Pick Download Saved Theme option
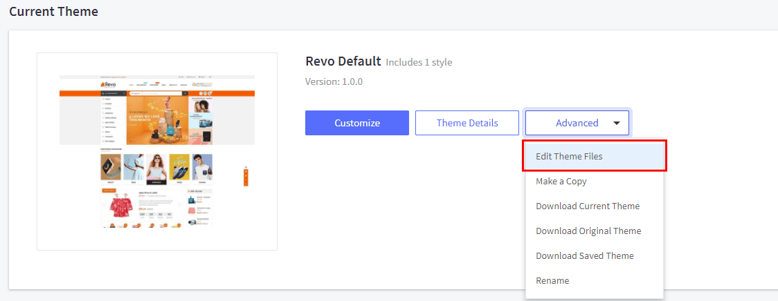The height and width of the screenshot is (301, 778). [584, 255]
